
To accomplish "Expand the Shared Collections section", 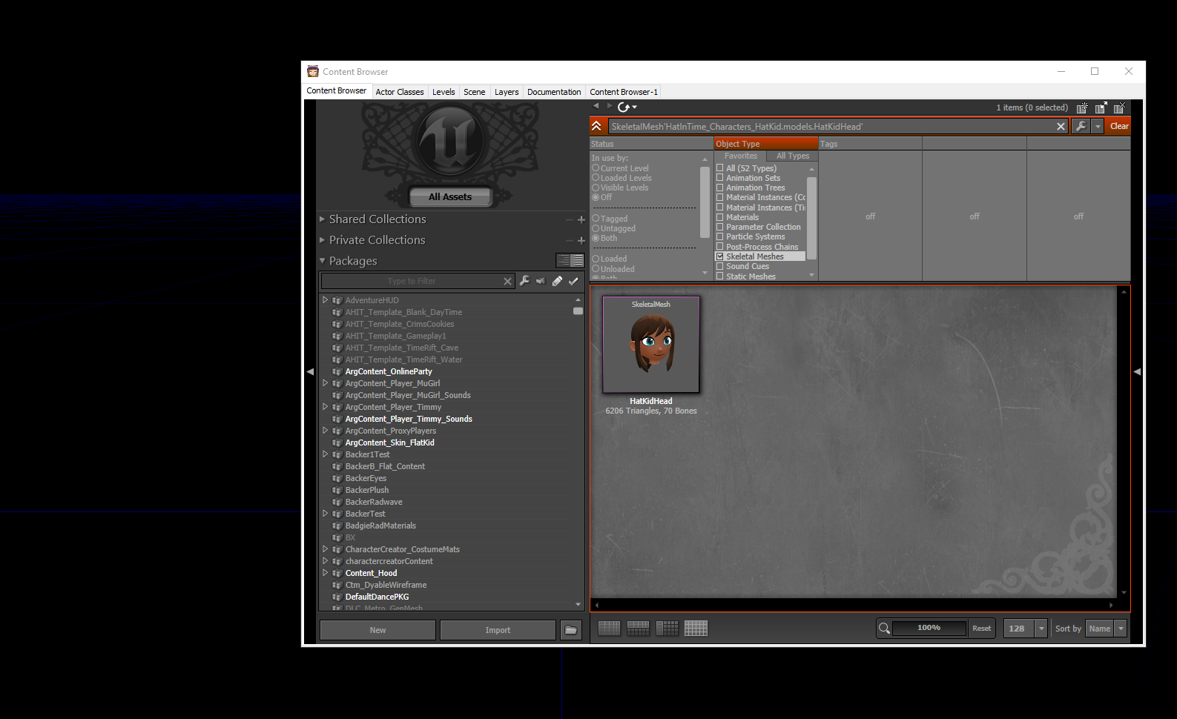I will pyautogui.click(x=323, y=219).
